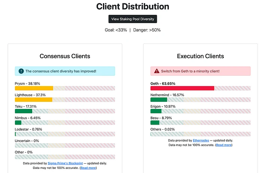Image resolution: width=262 pixels, height=173 pixels.
Task: Click the Nethermind 16.57% progress bar
Action: click(200, 100)
